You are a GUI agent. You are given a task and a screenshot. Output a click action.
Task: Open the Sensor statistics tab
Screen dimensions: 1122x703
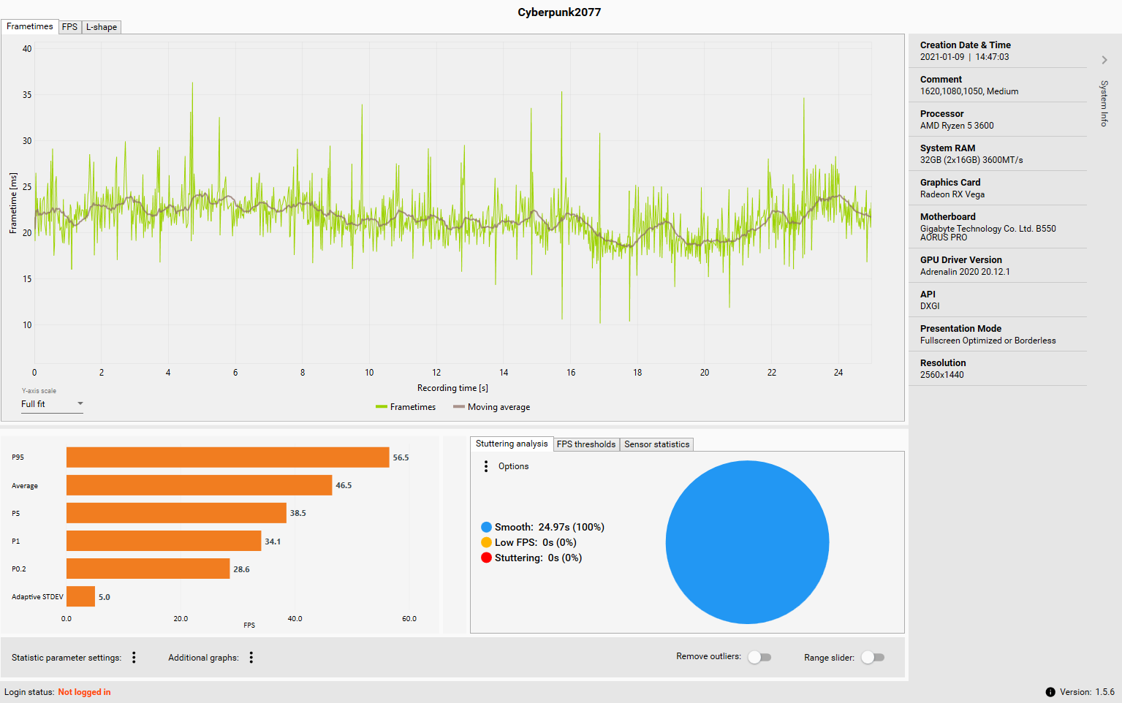point(656,444)
